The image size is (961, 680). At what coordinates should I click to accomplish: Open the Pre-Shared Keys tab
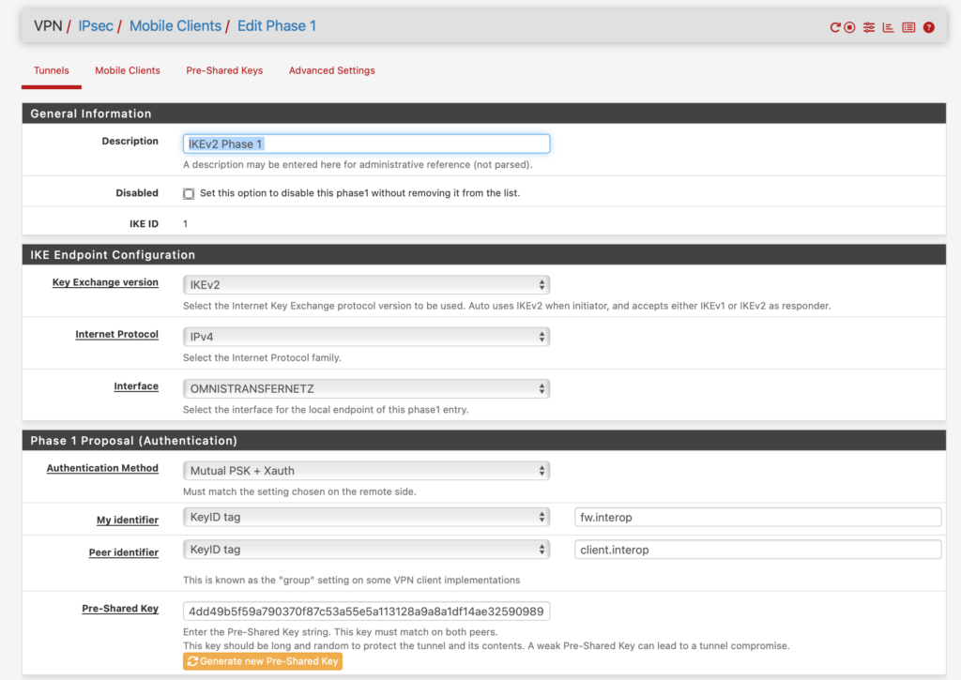pyautogui.click(x=224, y=70)
